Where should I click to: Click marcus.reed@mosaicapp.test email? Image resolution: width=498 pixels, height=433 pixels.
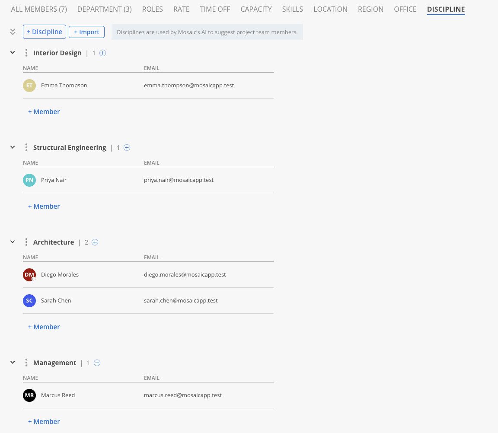tap(182, 395)
